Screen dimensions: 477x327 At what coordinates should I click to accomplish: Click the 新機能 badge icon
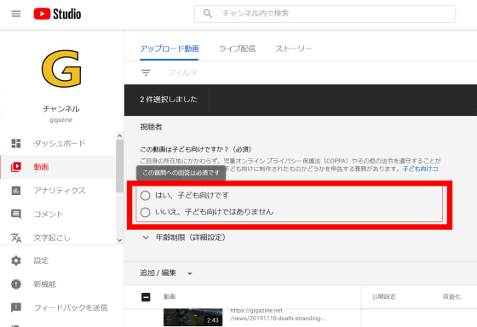[16, 284]
